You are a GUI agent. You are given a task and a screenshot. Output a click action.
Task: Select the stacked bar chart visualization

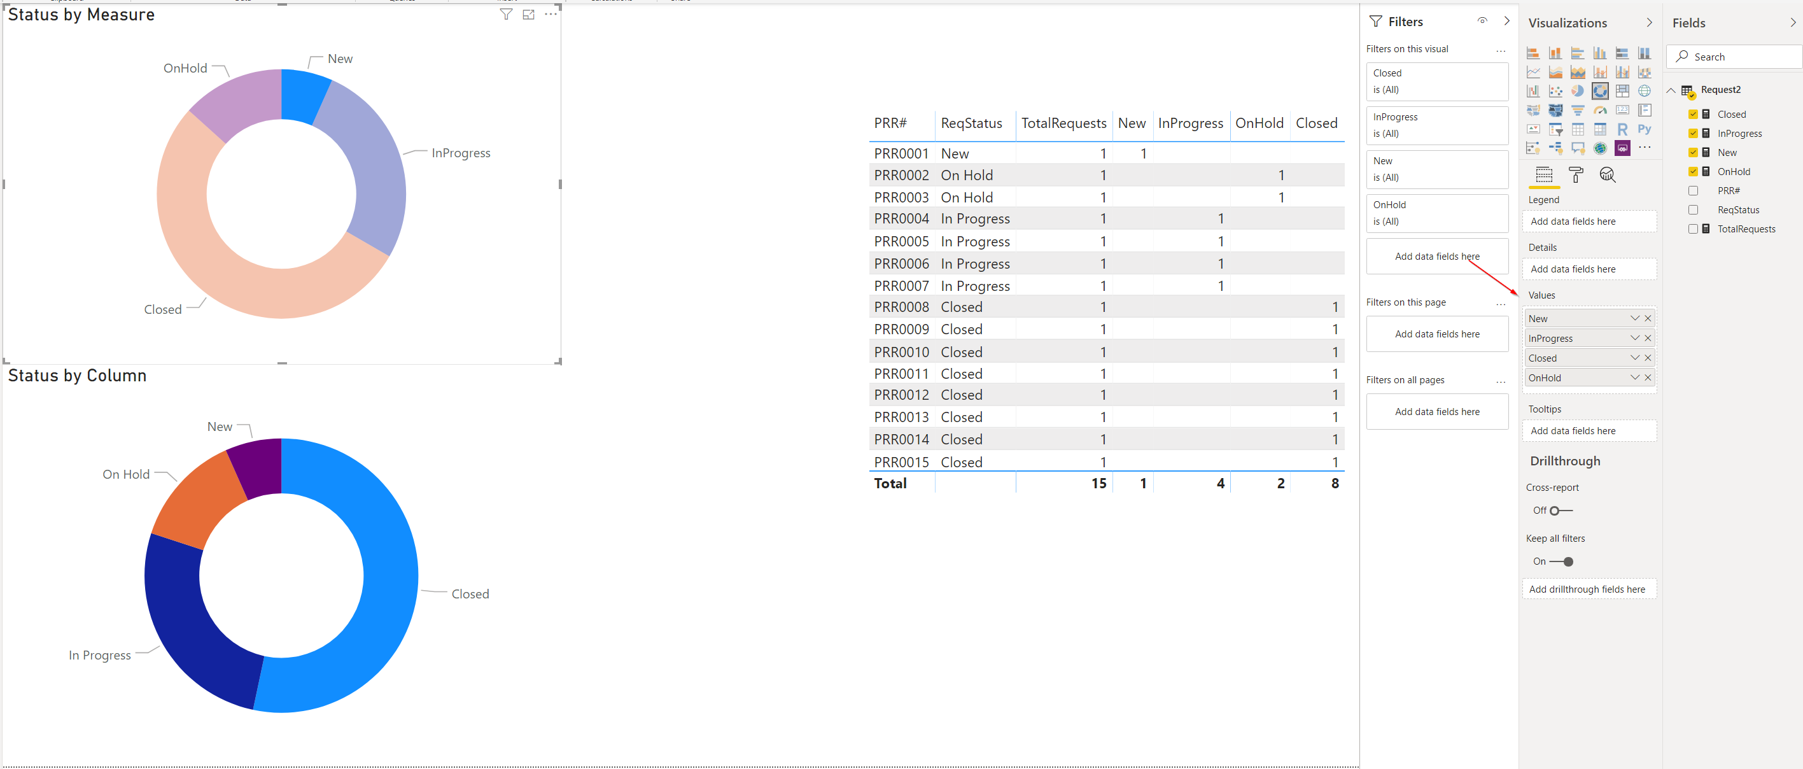(x=1533, y=53)
